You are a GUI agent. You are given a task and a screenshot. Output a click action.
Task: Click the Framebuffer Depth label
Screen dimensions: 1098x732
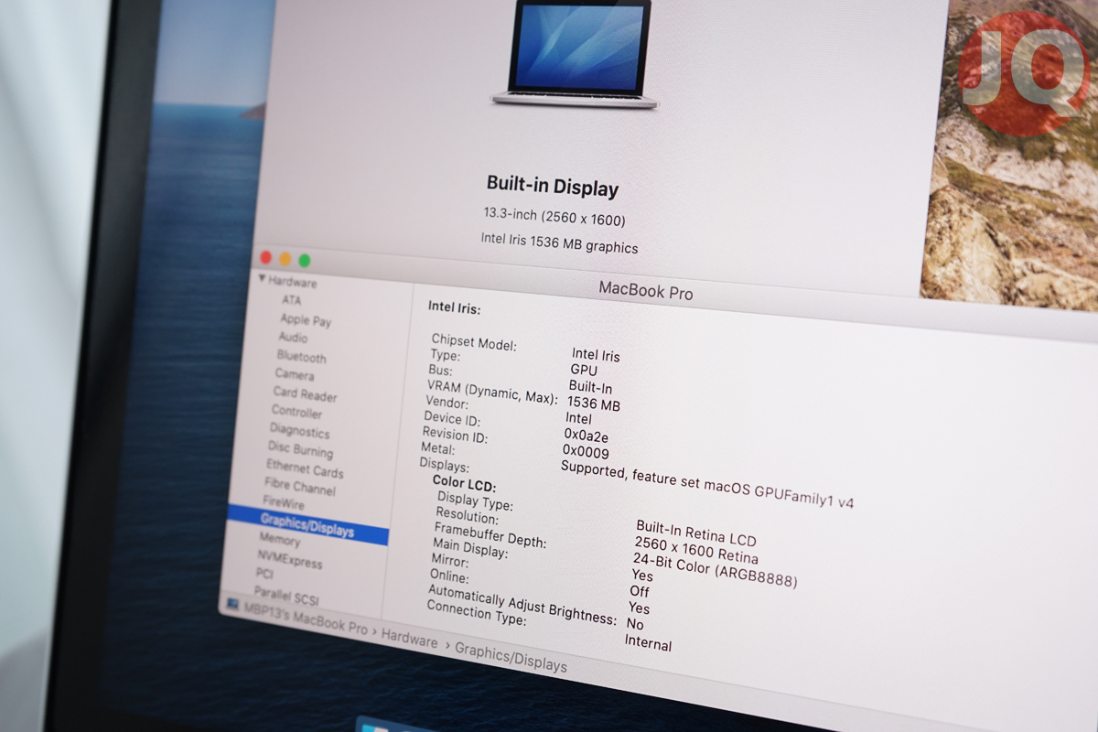(490, 536)
